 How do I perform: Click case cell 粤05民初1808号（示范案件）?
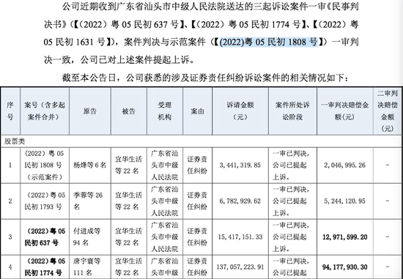tap(45, 165)
